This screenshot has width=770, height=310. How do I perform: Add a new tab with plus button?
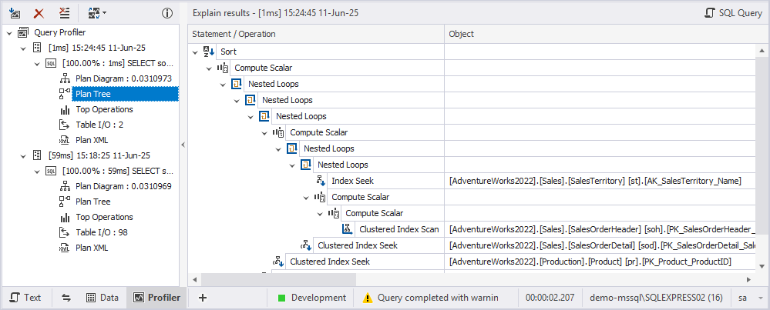point(203,298)
